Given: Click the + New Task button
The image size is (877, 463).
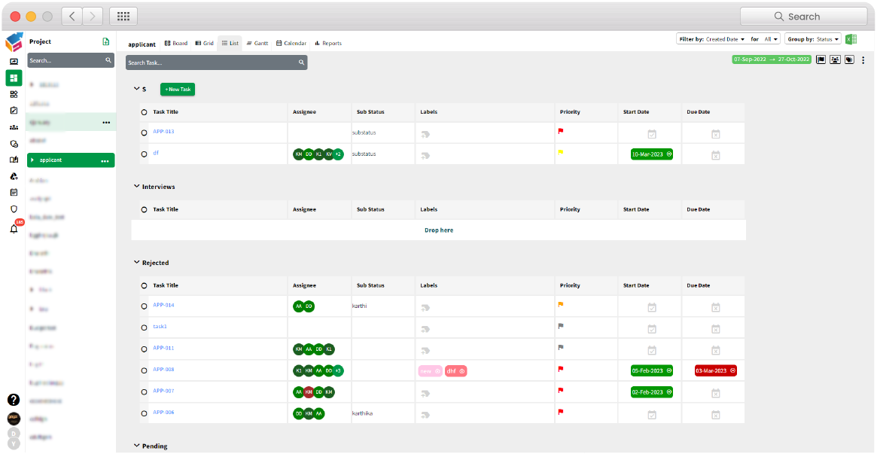Looking at the screenshot, I should coord(177,89).
